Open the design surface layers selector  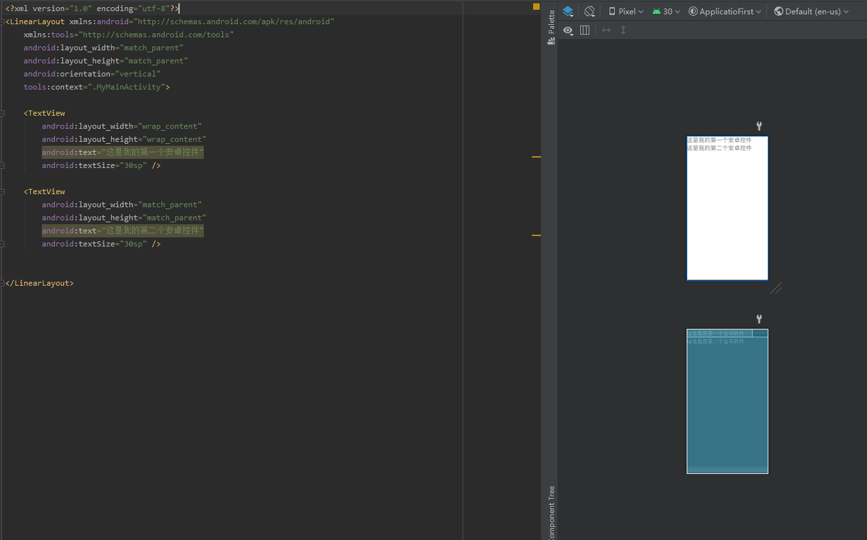(x=568, y=11)
